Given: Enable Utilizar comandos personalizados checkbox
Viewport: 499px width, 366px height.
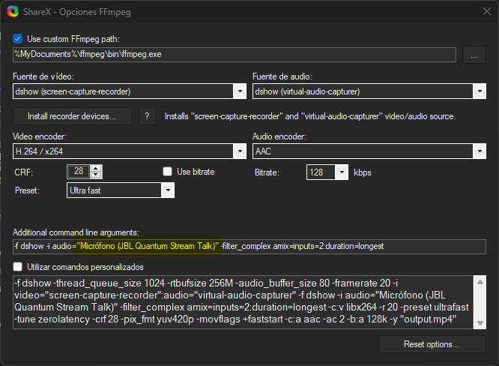Looking at the screenshot, I should 18,266.
